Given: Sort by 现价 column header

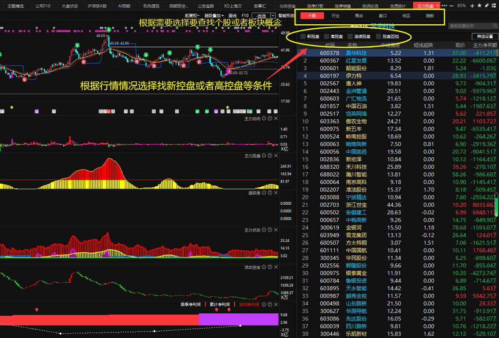Looking at the screenshot, I should pyautogui.click(x=460, y=45).
